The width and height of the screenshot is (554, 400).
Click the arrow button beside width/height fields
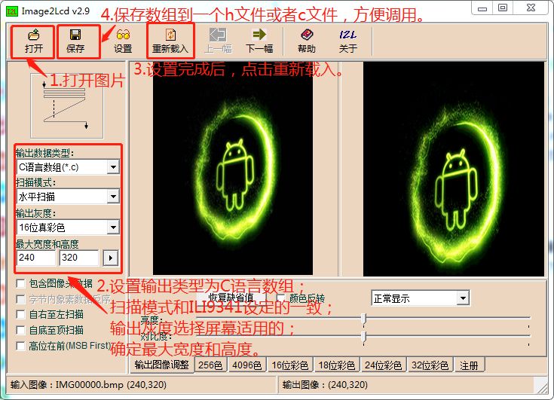111,258
